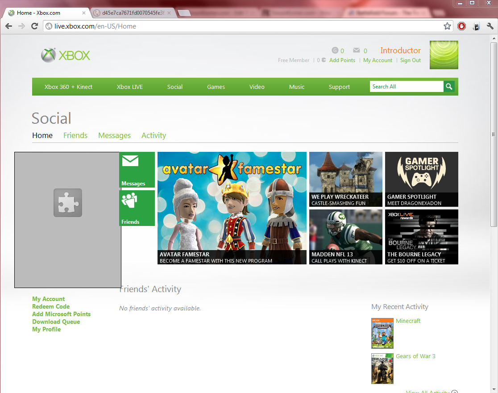This screenshot has height=393, width=498.
Task: Open the Avatar Famestar banner
Action: pos(232,208)
